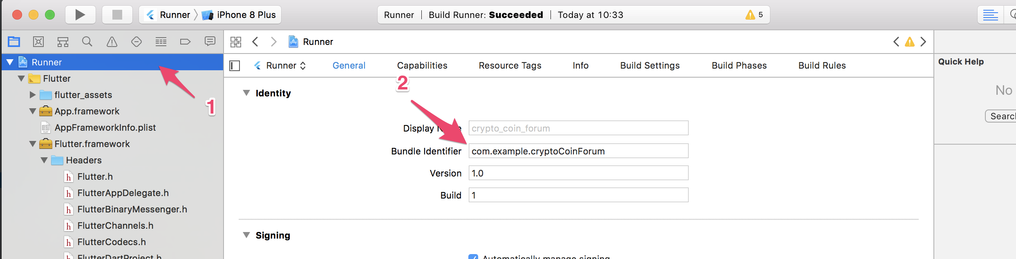Open the symbol navigator icon
Image resolution: width=1016 pixels, height=259 pixels.
pyautogui.click(x=63, y=42)
